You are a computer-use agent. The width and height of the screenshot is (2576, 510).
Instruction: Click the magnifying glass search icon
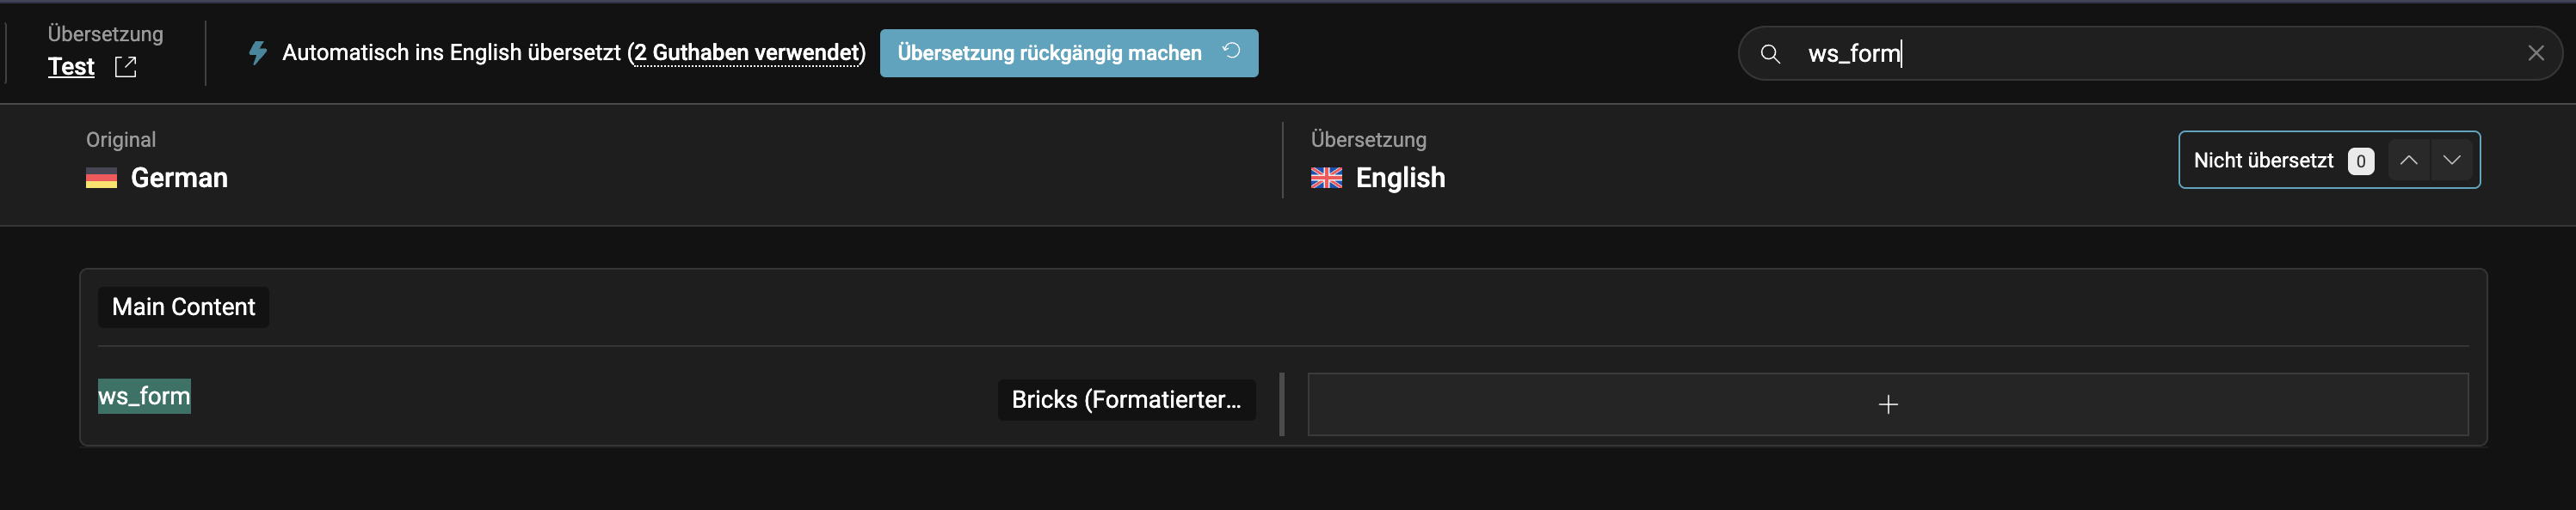tap(1770, 54)
